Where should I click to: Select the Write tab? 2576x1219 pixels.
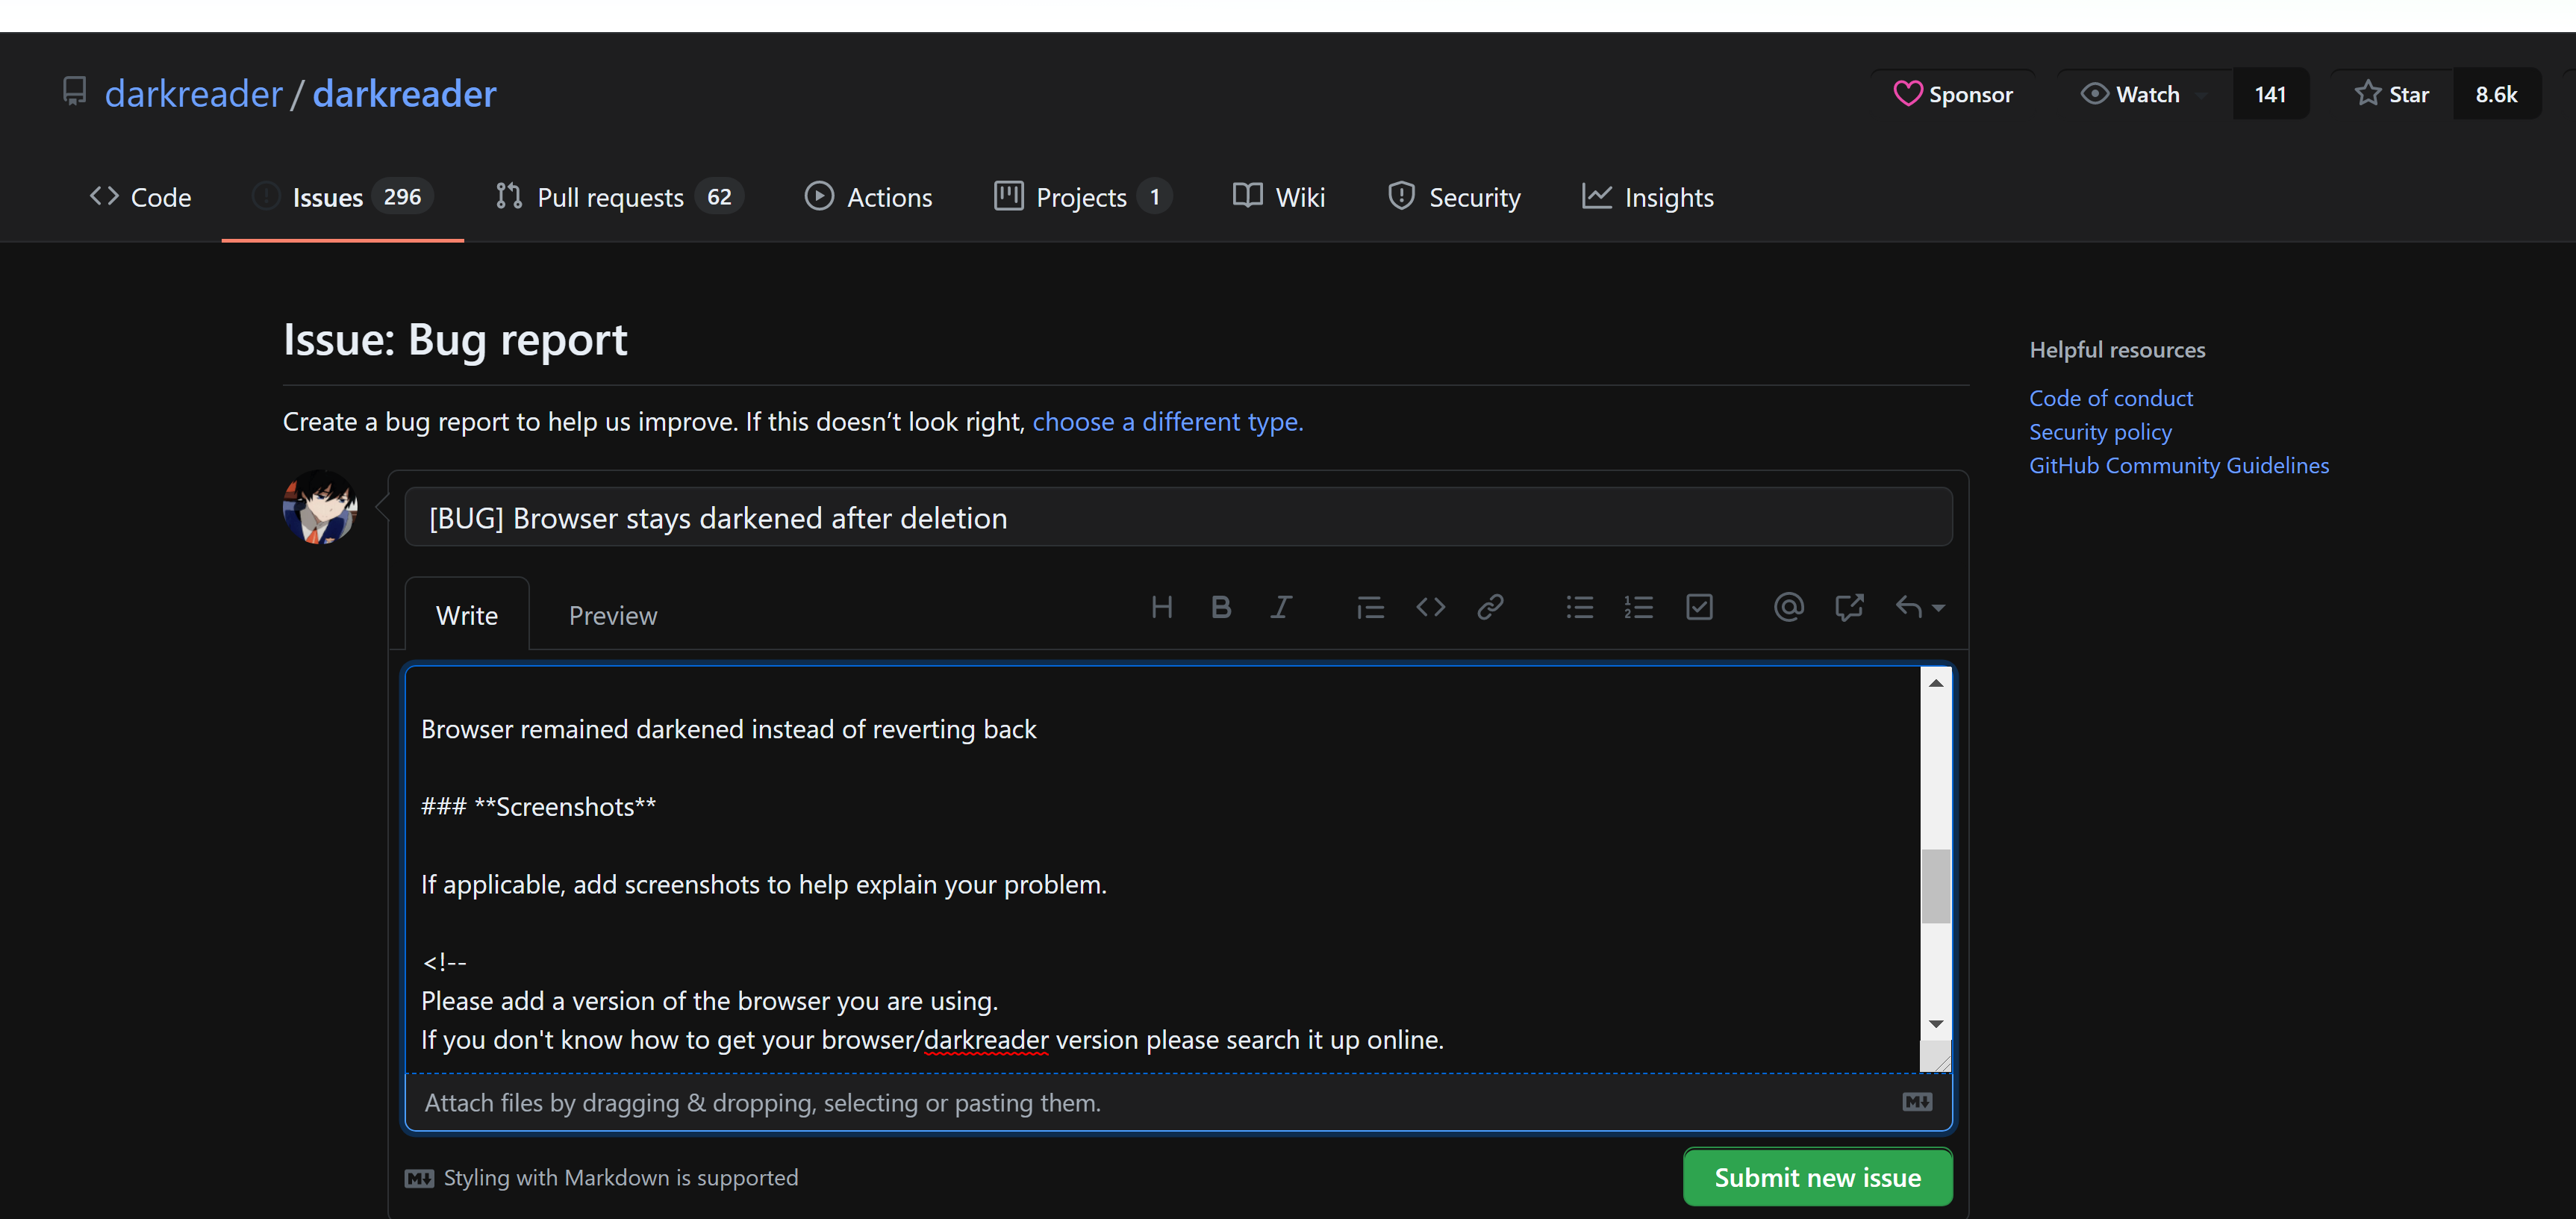[x=466, y=615]
